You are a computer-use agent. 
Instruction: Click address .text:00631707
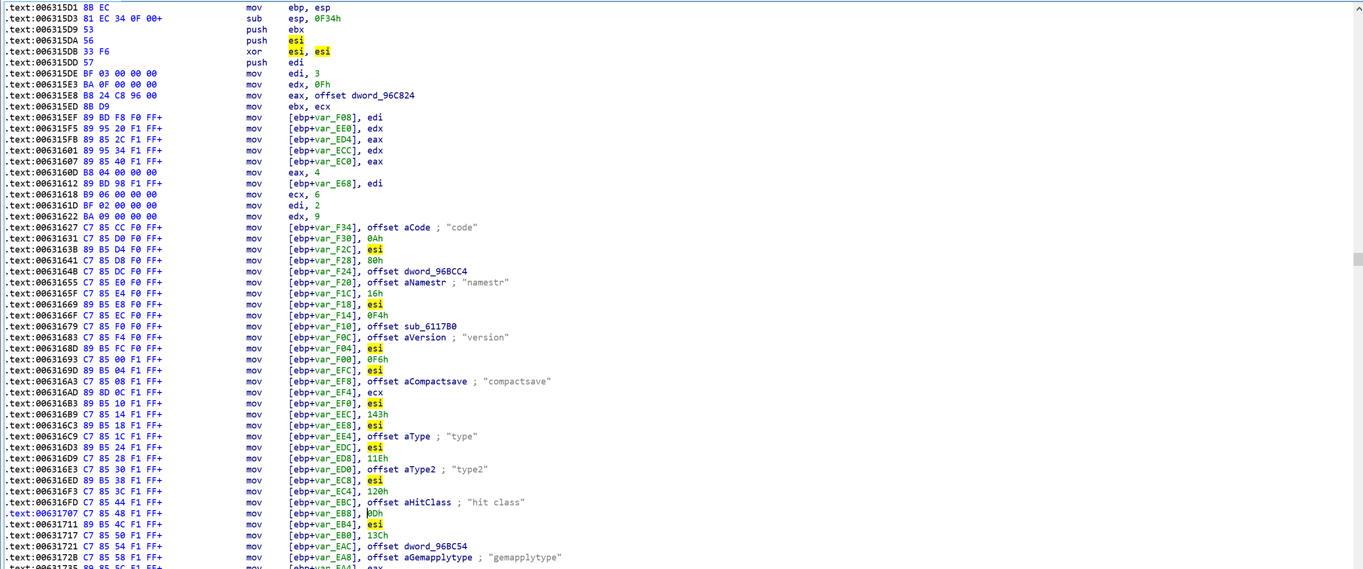tap(41, 514)
